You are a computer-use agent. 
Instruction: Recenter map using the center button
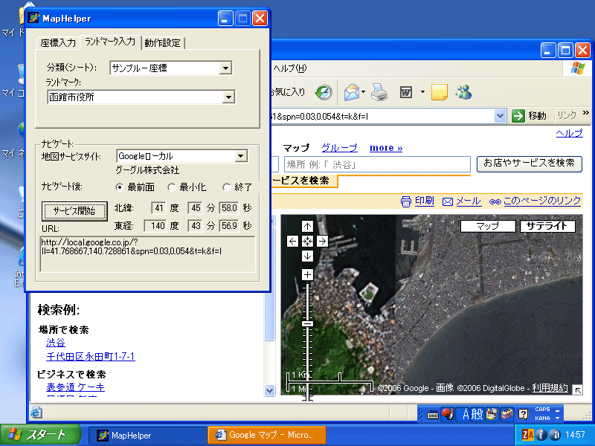307,241
